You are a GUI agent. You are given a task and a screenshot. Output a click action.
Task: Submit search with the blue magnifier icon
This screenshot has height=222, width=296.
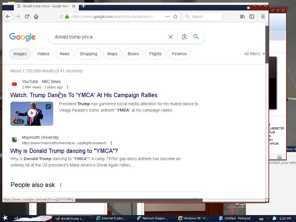196,37
